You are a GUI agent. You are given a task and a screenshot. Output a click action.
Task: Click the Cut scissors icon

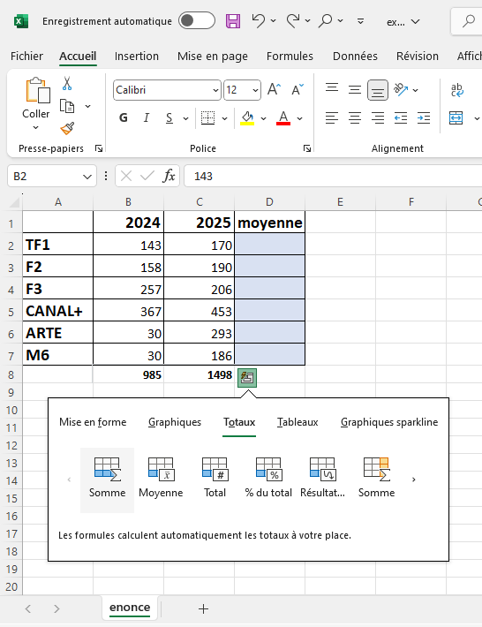click(67, 83)
